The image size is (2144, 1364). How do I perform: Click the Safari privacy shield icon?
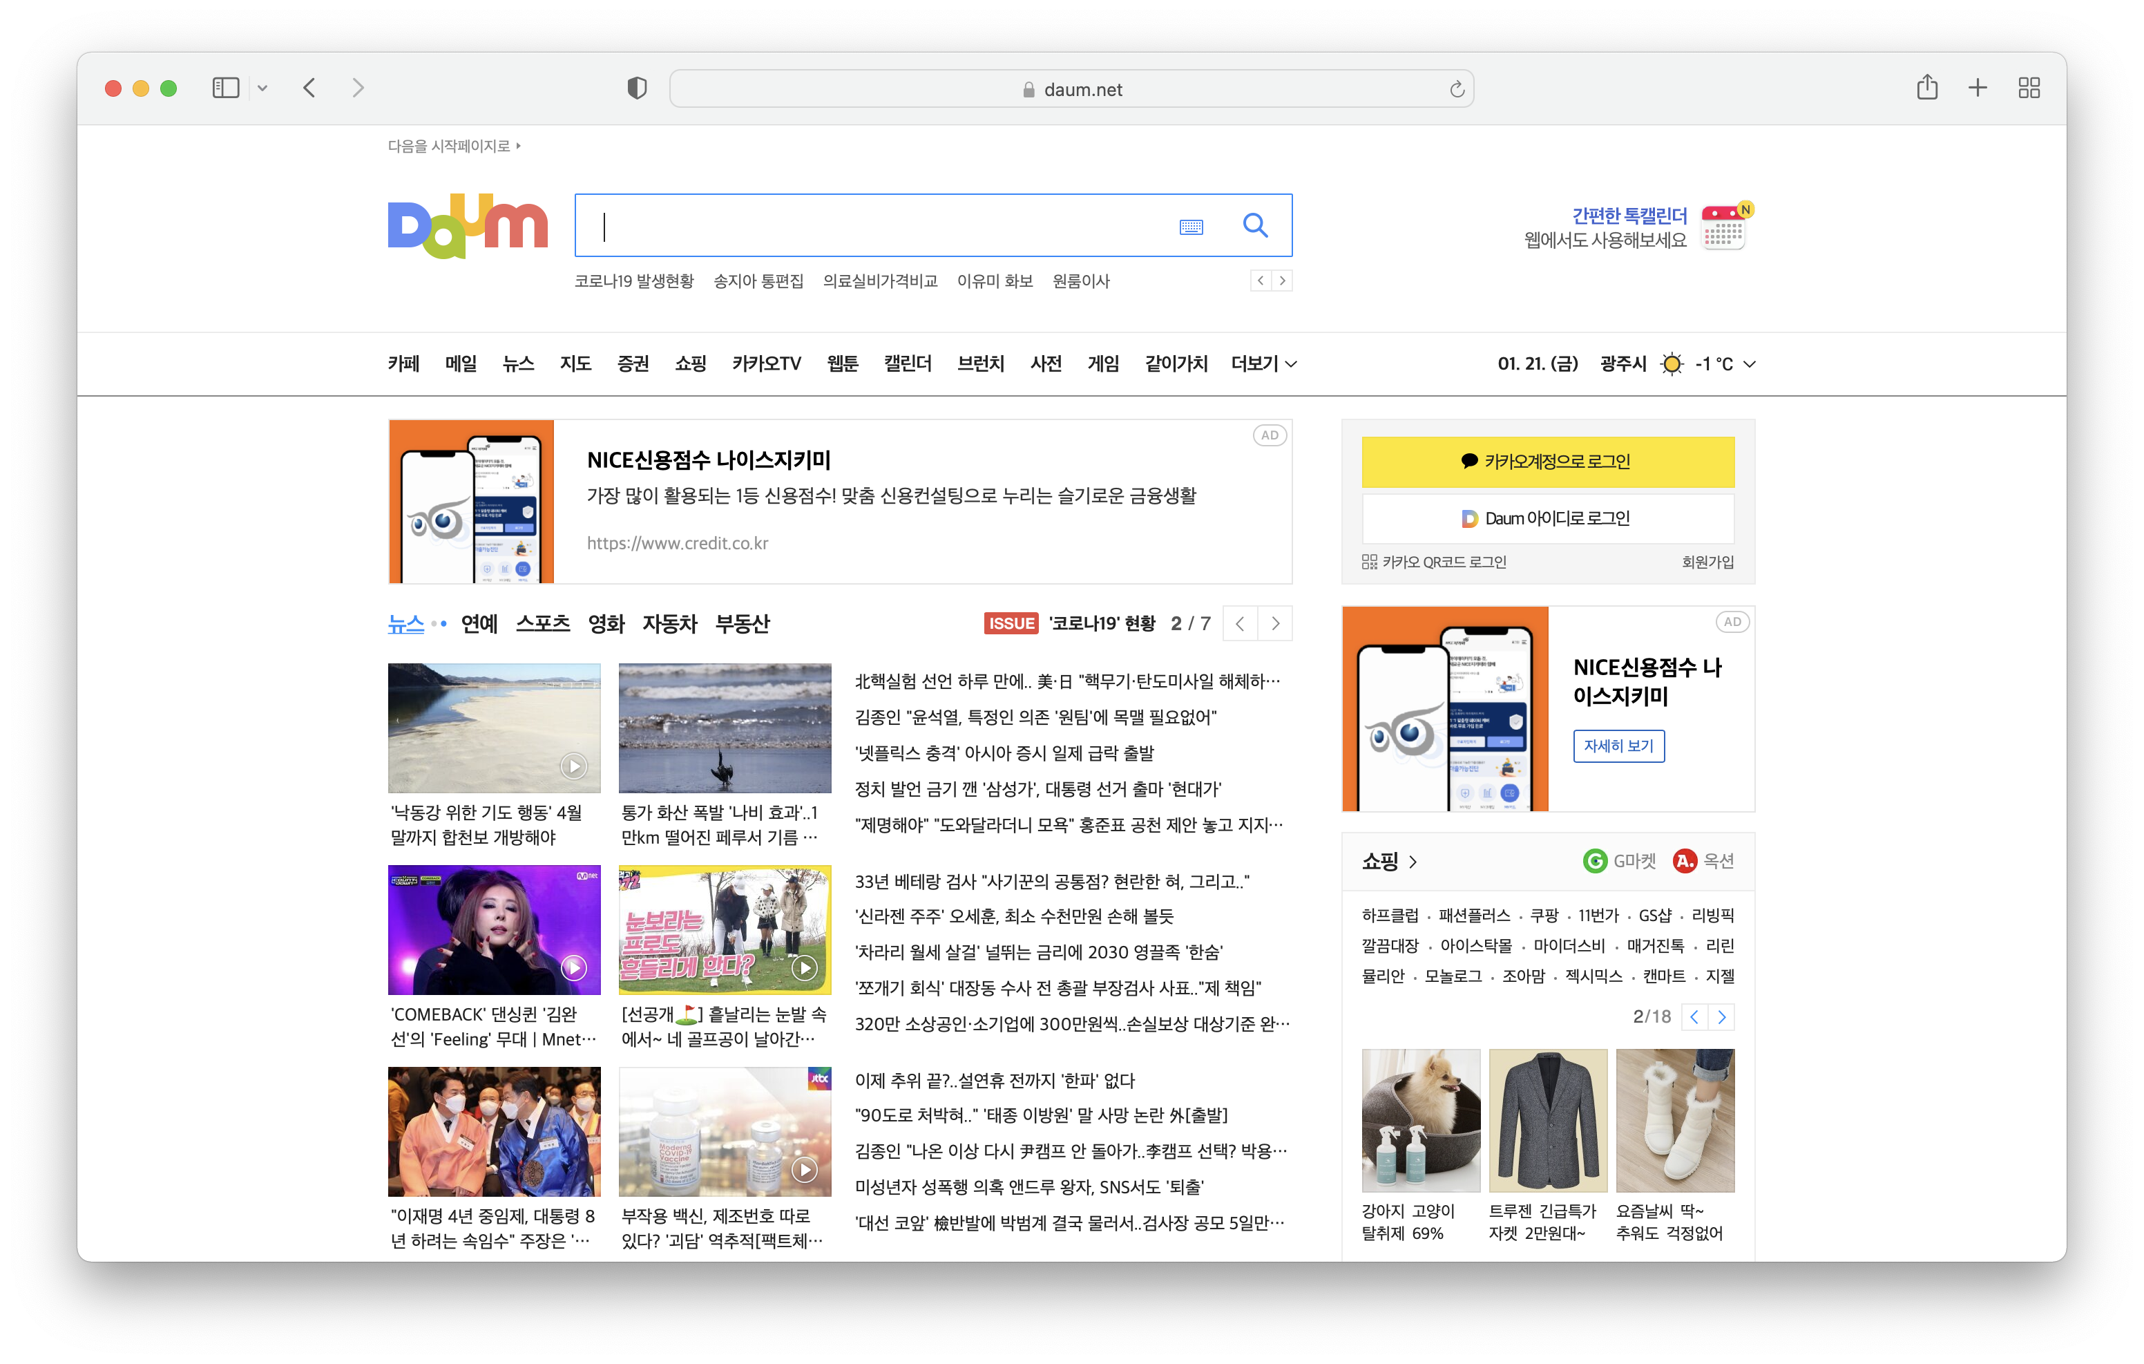tap(637, 88)
